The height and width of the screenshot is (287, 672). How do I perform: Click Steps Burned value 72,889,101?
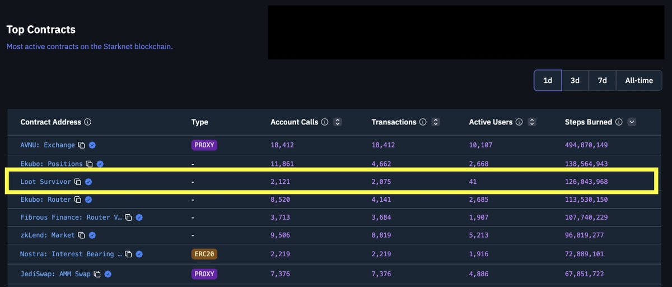point(585,254)
